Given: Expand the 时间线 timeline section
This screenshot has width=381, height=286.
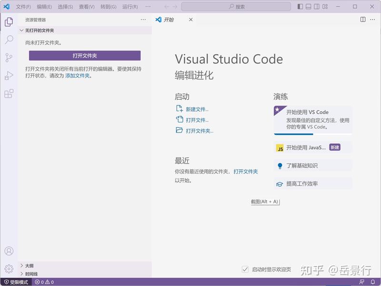Looking at the screenshot, I should (x=85, y=274).
